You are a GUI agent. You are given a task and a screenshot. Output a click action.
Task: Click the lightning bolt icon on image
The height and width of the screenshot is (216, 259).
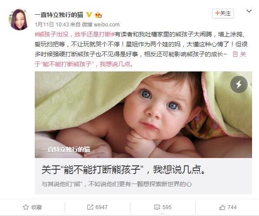(x=239, y=84)
